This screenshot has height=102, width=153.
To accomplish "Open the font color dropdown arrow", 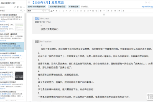I will (54, 11).
